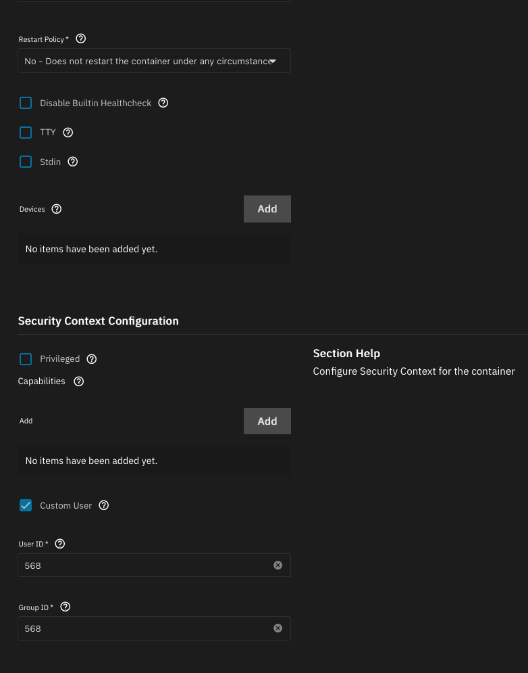Clear the Group ID field value
Screen dimensions: 528x673
(278, 628)
